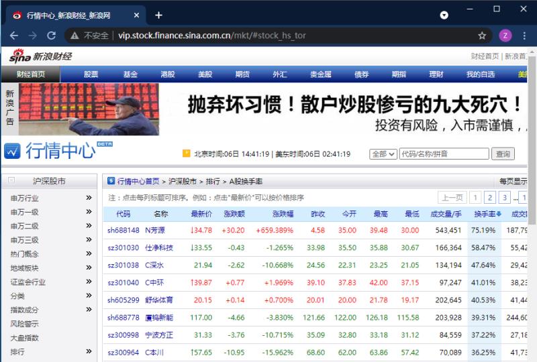
Task: Open the tab search dropdown icon
Action: click(x=444, y=15)
